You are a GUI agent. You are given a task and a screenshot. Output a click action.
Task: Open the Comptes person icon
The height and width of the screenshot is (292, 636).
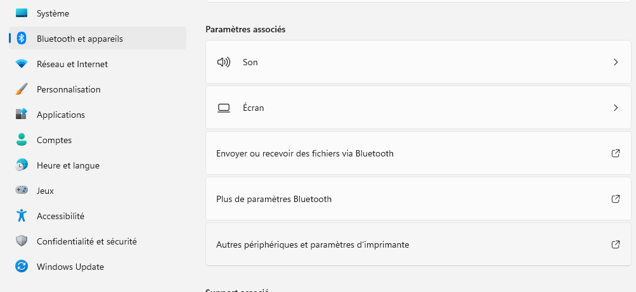click(22, 140)
